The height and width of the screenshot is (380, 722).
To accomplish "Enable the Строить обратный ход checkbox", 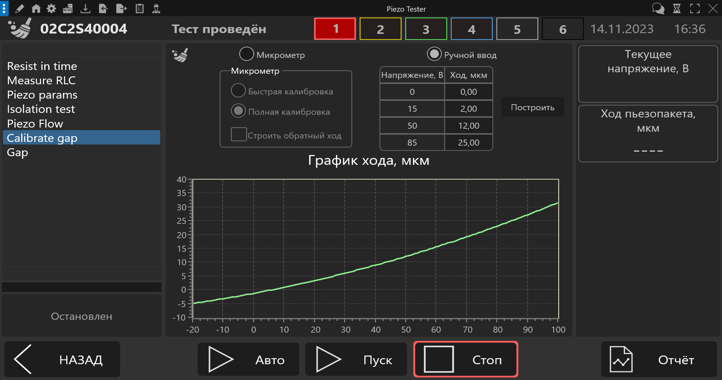I will (239, 134).
